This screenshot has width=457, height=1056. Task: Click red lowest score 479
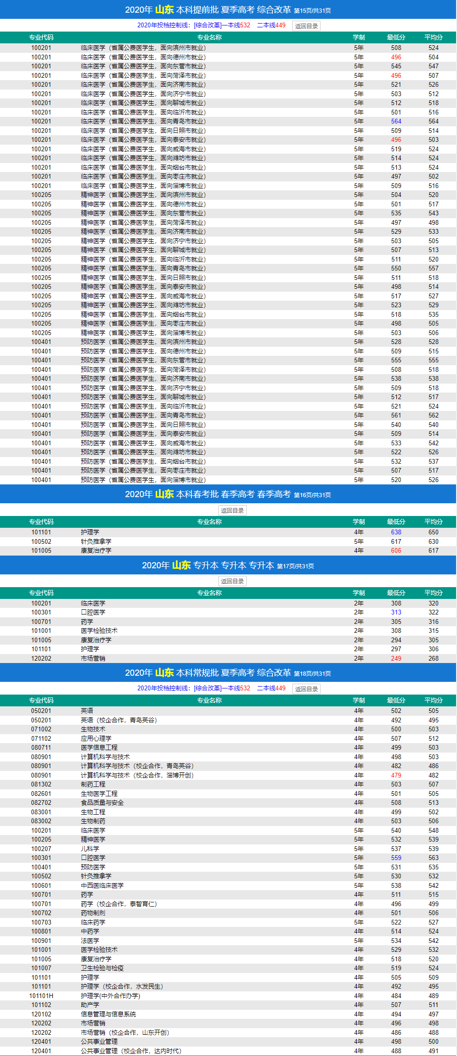pyautogui.click(x=396, y=775)
